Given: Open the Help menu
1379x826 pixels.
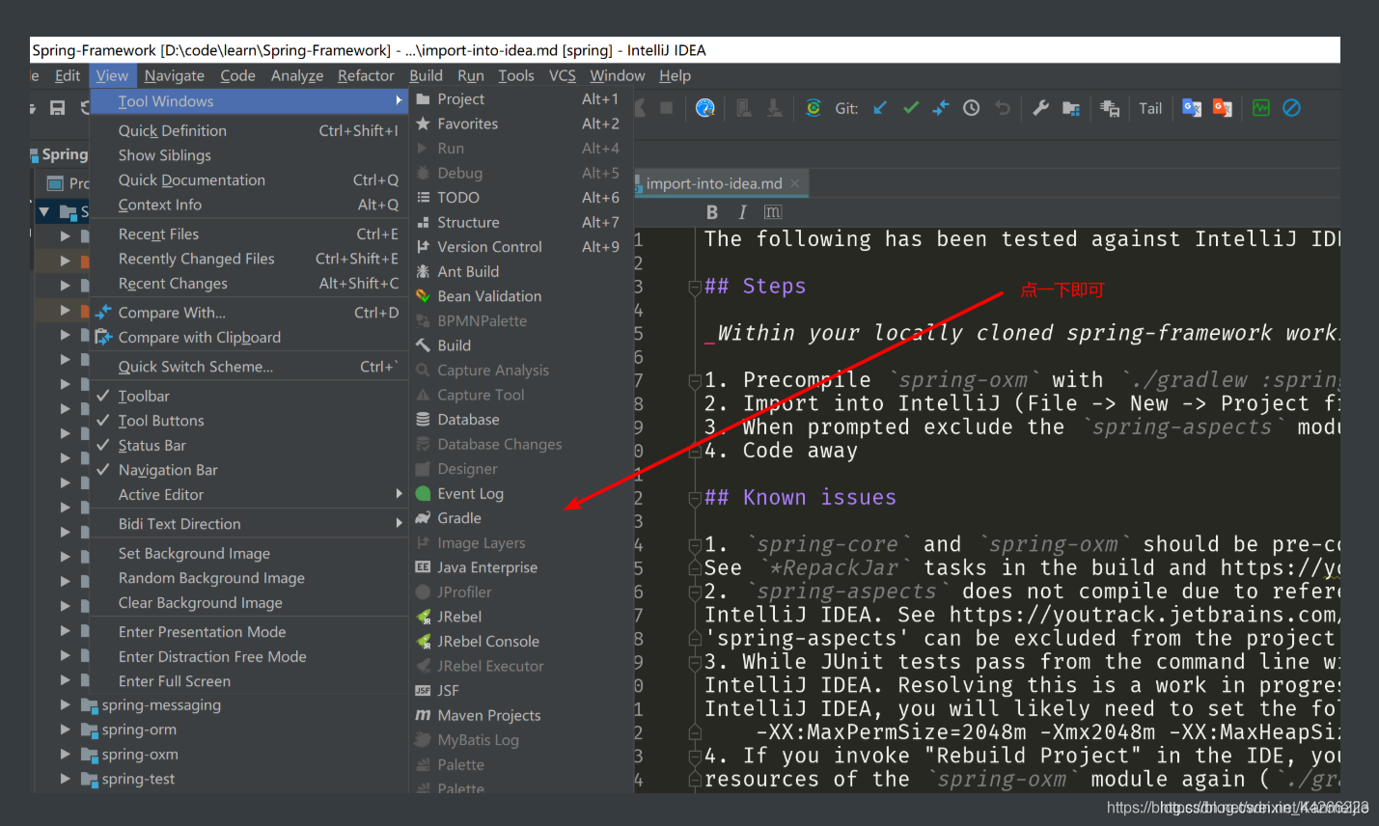Looking at the screenshot, I should [676, 75].
